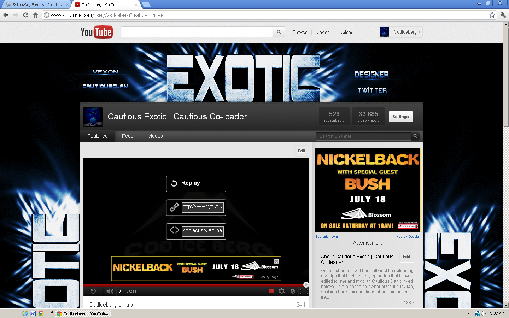509x318 pixels.
Task: Open the Browse link
Action: click(x=300, y=32)
